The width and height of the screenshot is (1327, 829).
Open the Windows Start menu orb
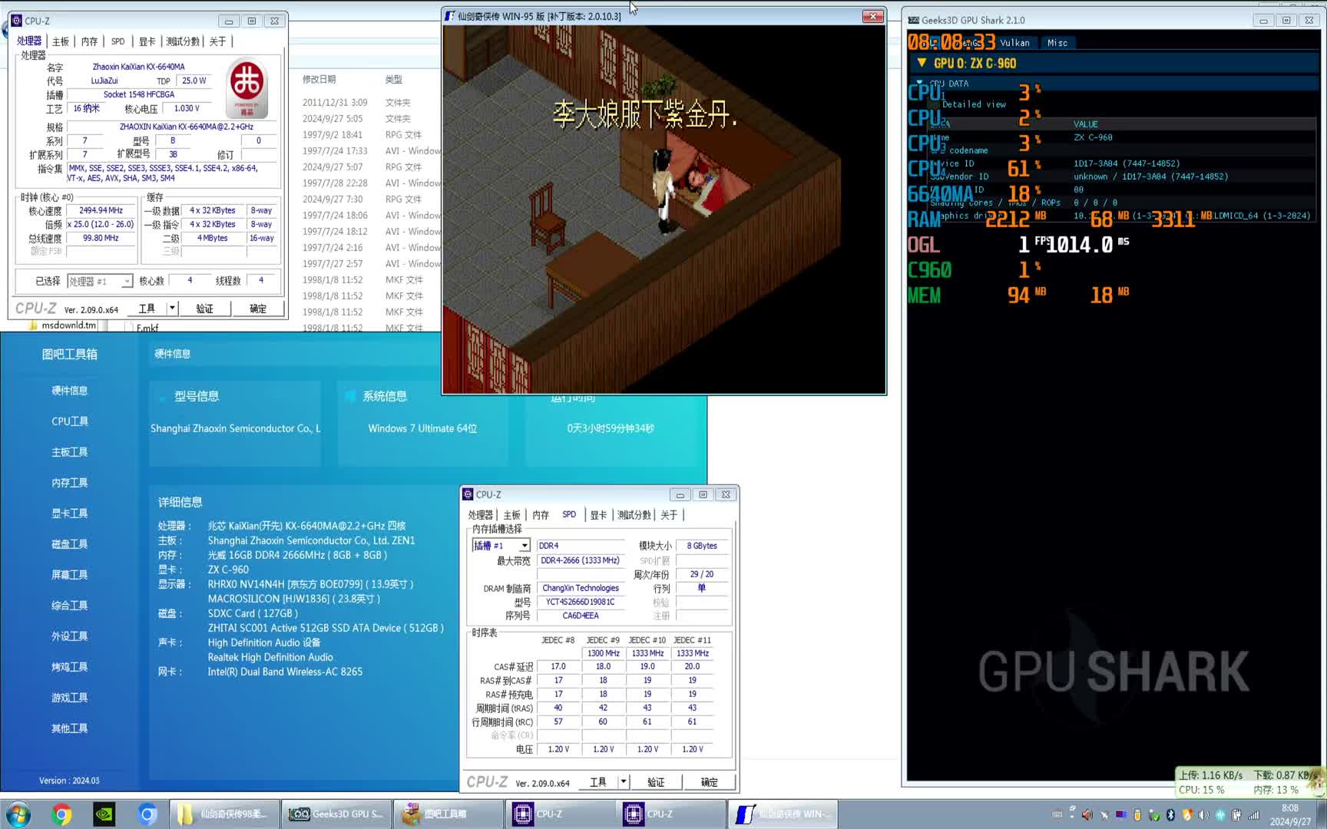click(18, 814)
